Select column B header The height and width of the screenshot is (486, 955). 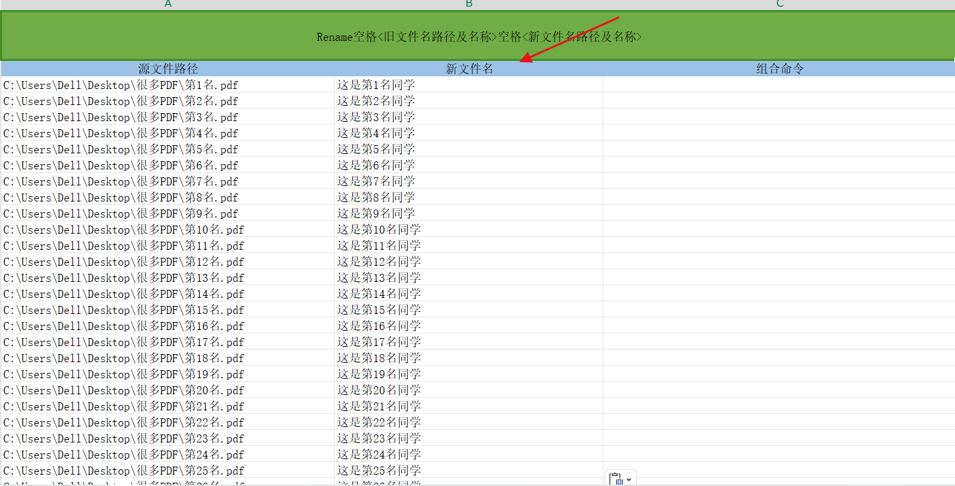coord(469,5)
